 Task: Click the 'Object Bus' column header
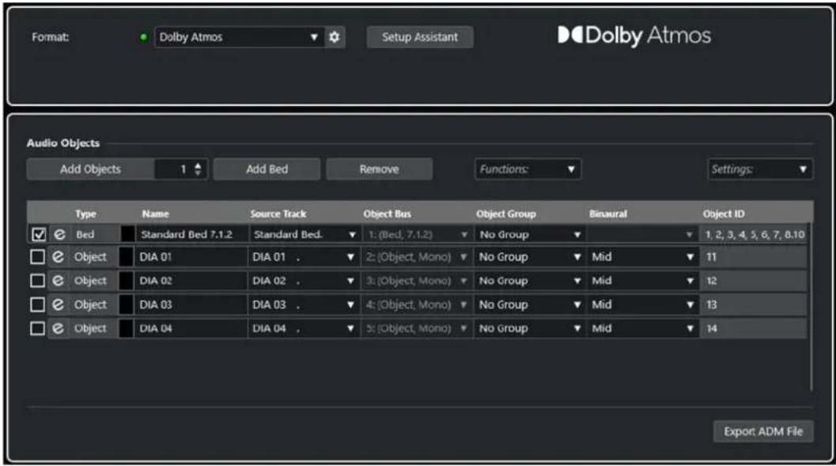click(387, 214)
